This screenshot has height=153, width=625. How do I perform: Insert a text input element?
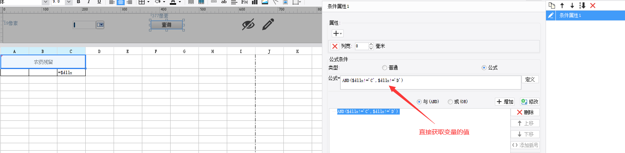click(214, 2)
